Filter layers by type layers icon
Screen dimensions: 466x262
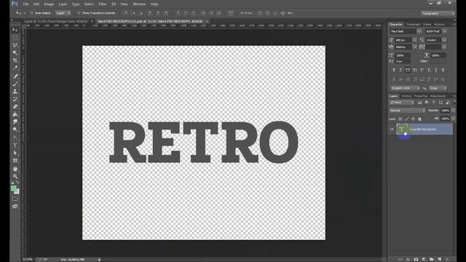point(434,103)
